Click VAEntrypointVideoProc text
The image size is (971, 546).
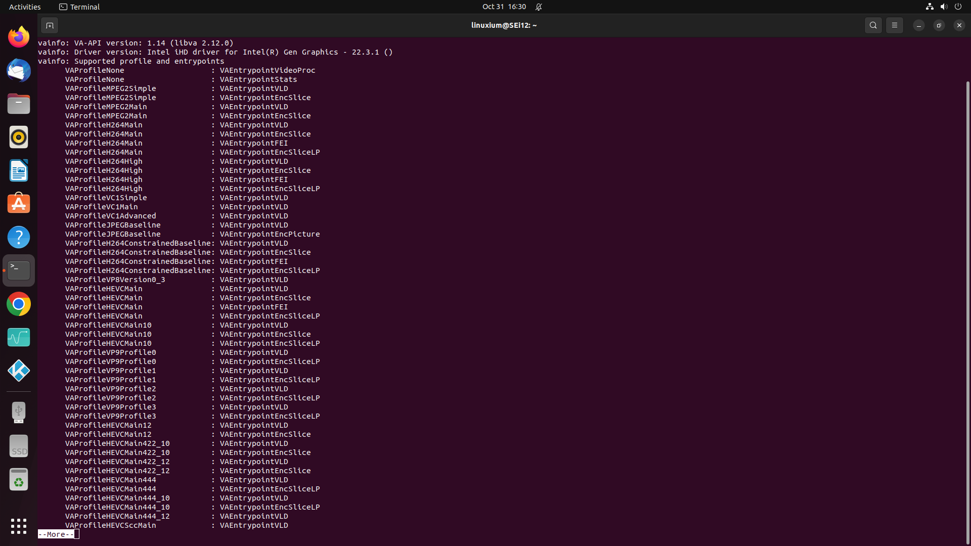(268, 70)
